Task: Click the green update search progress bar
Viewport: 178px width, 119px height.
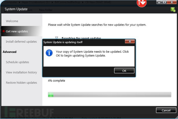Action: click(109, 94)
